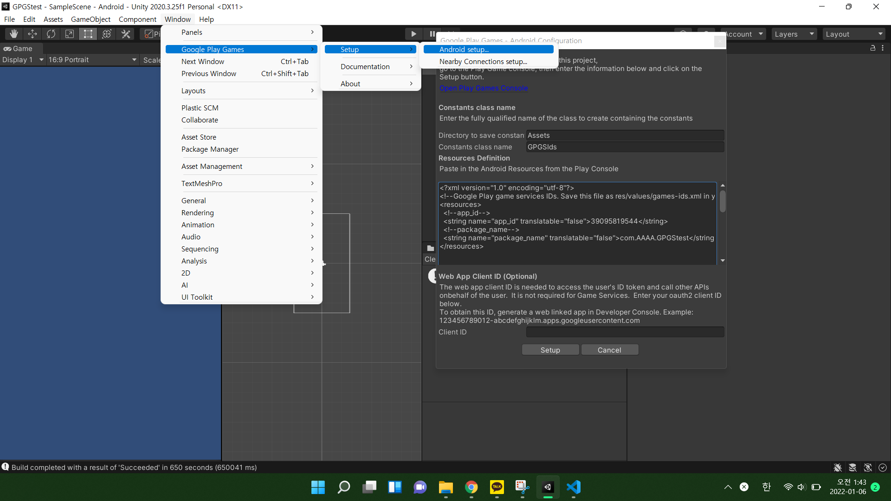891x501 pixels.
Task: Choose Nearby Connections setup menu entry
Action: pos(483,62)
